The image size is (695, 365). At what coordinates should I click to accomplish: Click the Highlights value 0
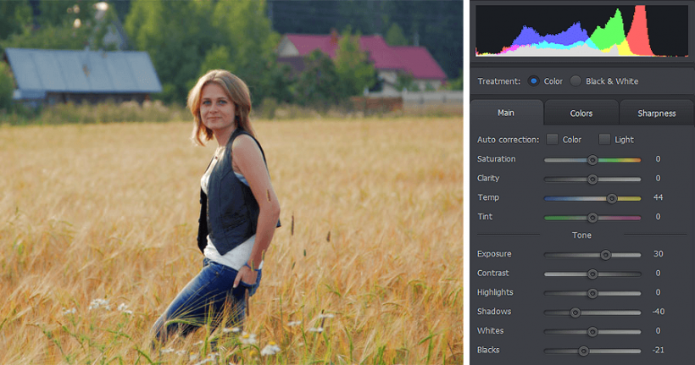659,292
